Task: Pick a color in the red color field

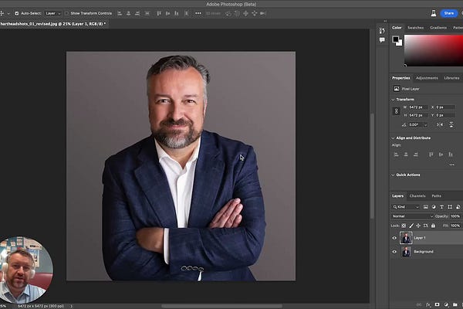Action: coord(434,50)
